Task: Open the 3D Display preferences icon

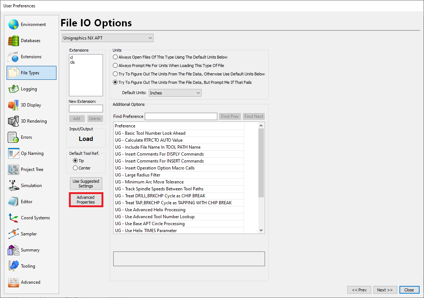Action: pos(13,105)
